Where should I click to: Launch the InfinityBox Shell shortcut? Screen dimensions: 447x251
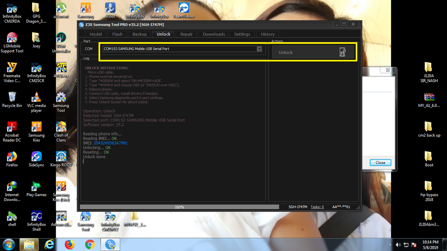pos(36,221)
